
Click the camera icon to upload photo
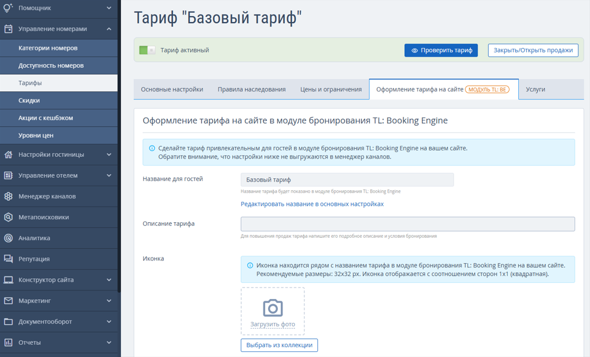point(273,307)
